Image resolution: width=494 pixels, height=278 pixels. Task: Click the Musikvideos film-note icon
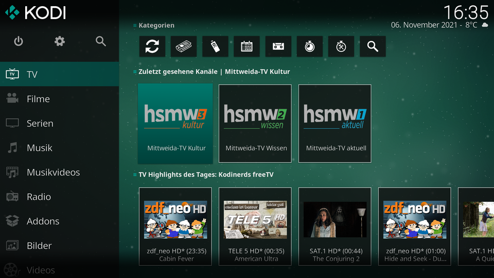pyautogui.click(x=12, y=172)
